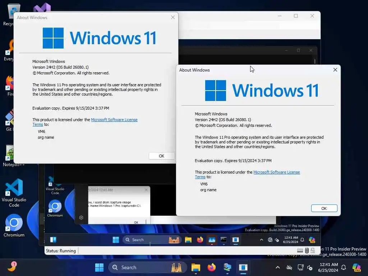Open File Explorer on the host taskbar

click(195, 267)
